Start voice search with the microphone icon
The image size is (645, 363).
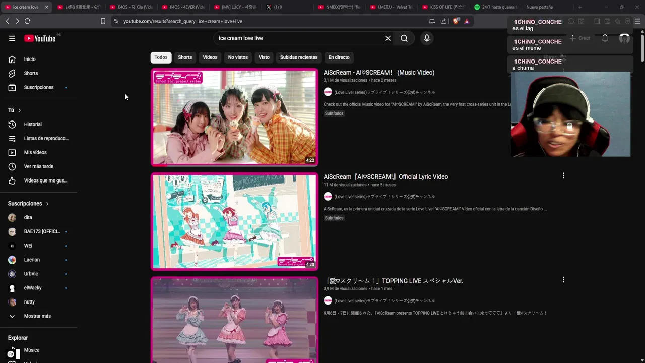427,38
